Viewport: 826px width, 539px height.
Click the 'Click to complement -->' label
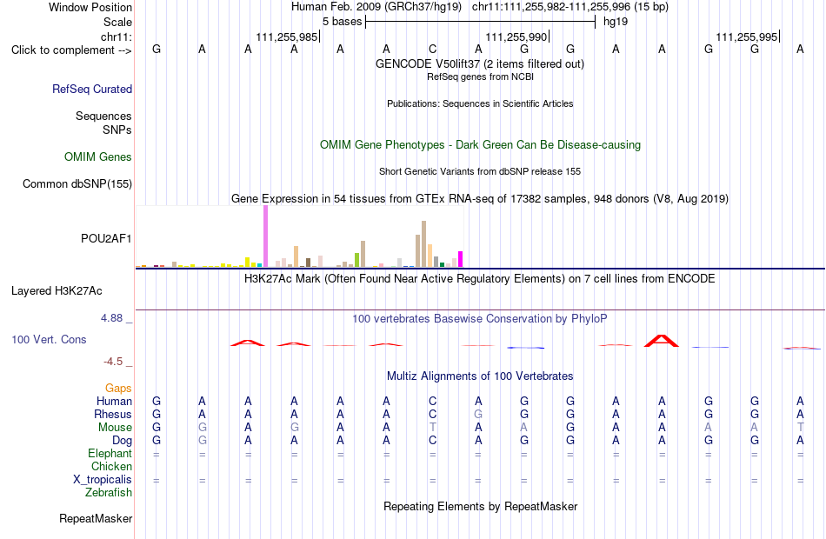[71, 50]
